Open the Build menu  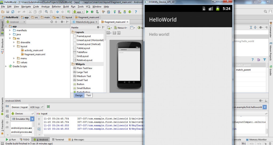click(x=66, y=7)
